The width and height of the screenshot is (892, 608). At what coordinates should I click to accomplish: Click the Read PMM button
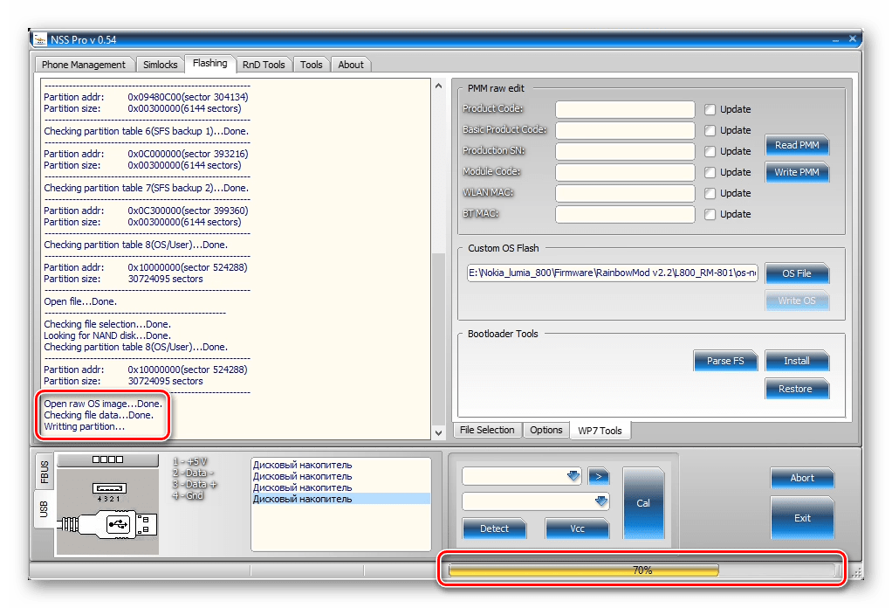click(x=796, y=146)
